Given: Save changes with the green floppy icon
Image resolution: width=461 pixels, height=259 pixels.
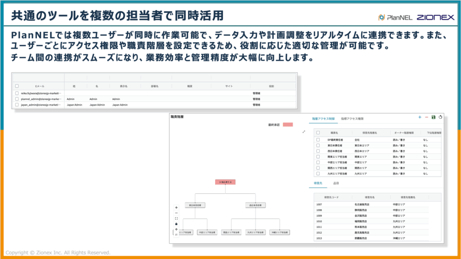Looking at the screenshot, I should 434,117.
